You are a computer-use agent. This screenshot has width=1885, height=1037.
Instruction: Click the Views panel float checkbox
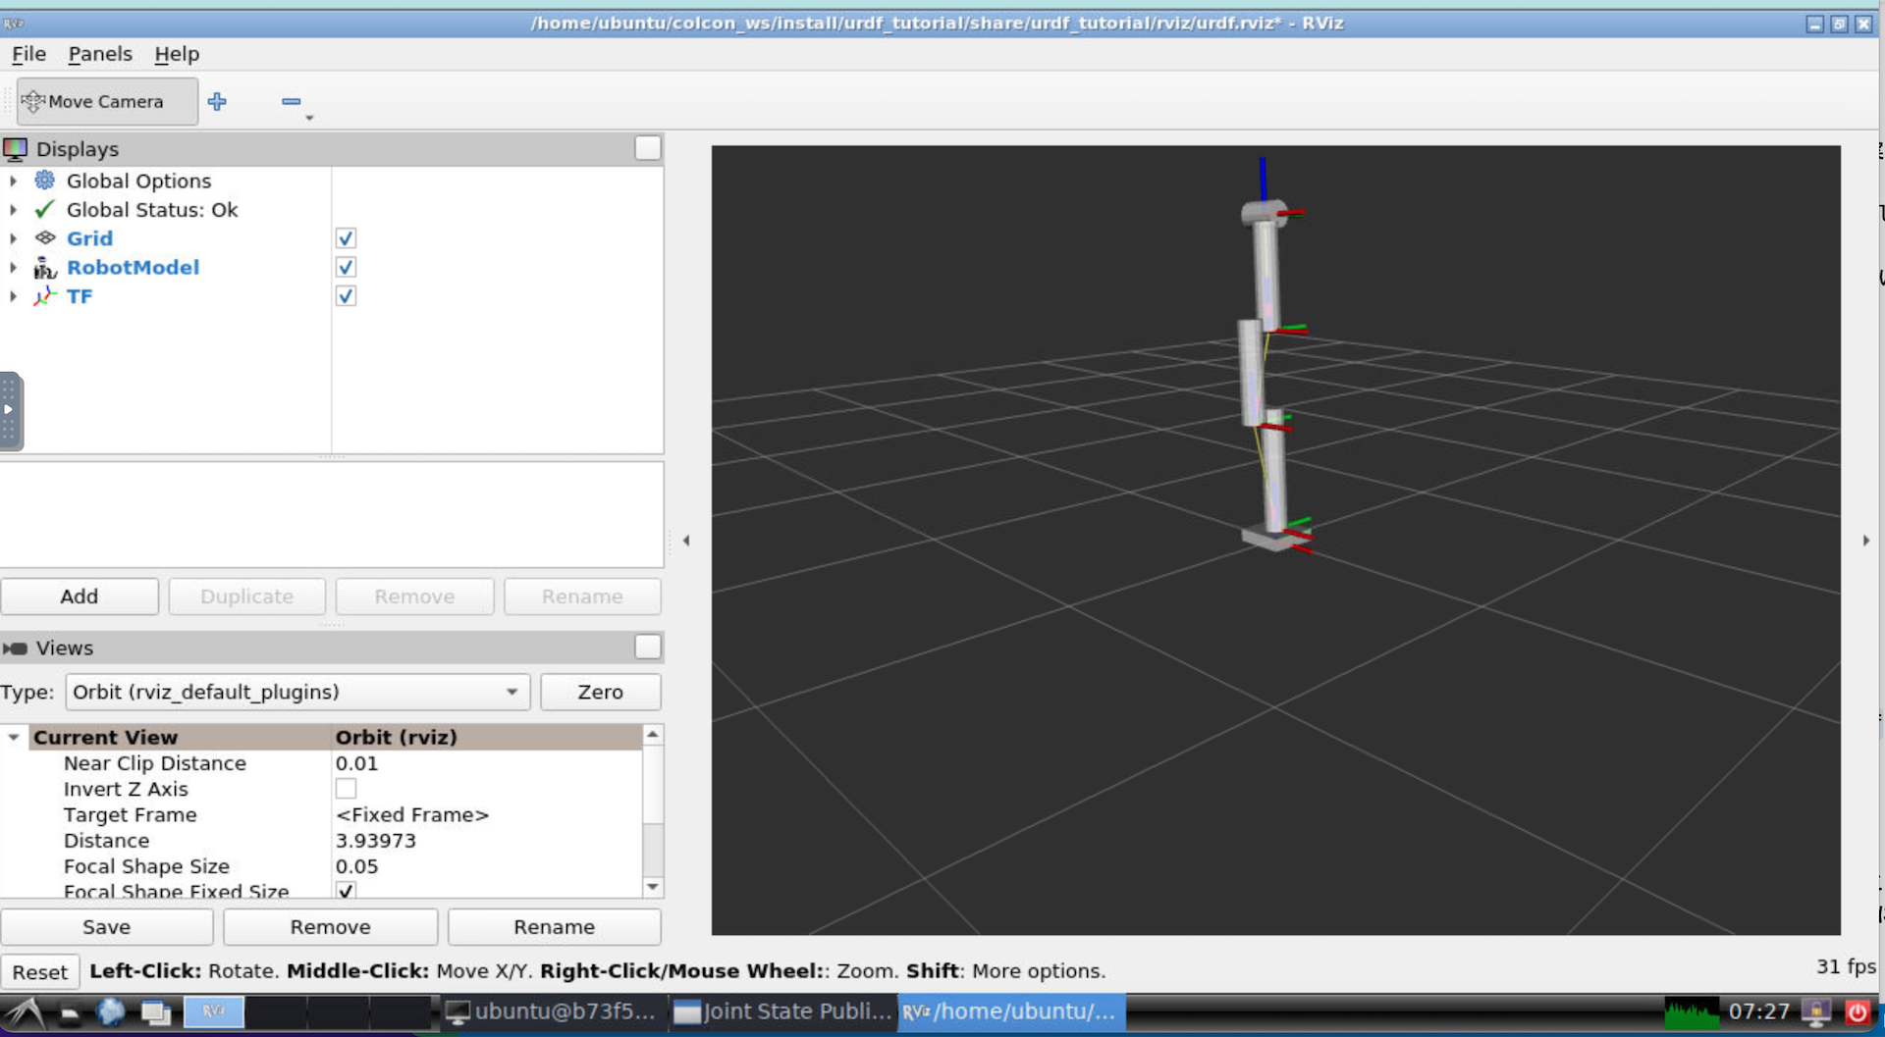pos(648,647)
